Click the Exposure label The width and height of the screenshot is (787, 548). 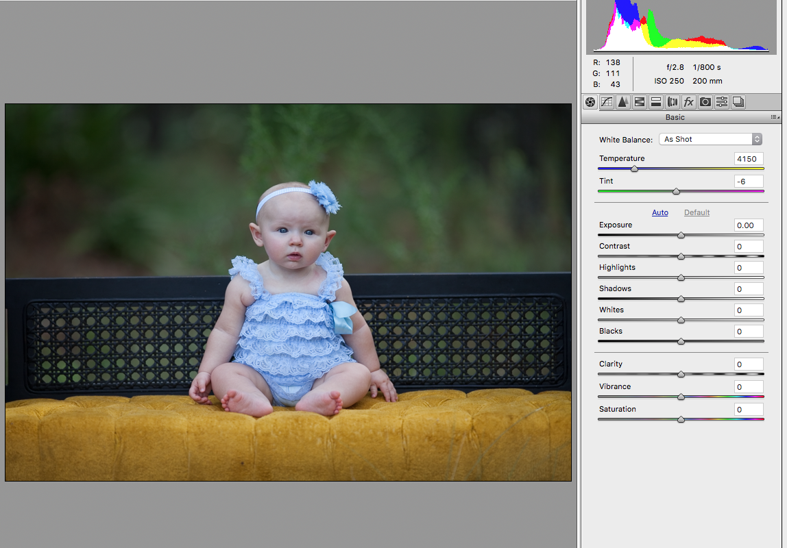[616, 225]
